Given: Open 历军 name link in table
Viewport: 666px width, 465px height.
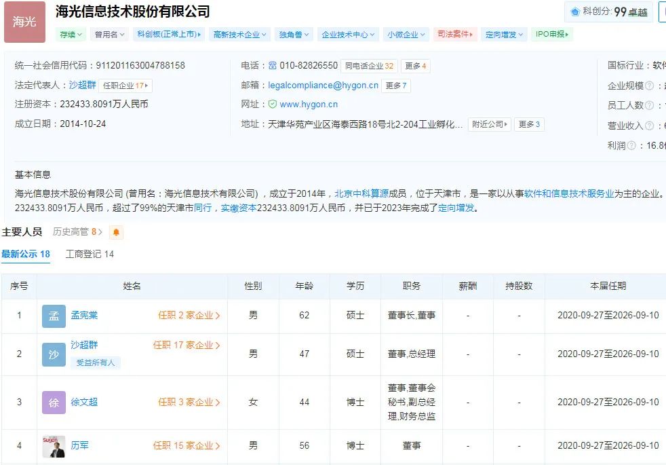Looking at the screenshot, I should coord(79,445).
